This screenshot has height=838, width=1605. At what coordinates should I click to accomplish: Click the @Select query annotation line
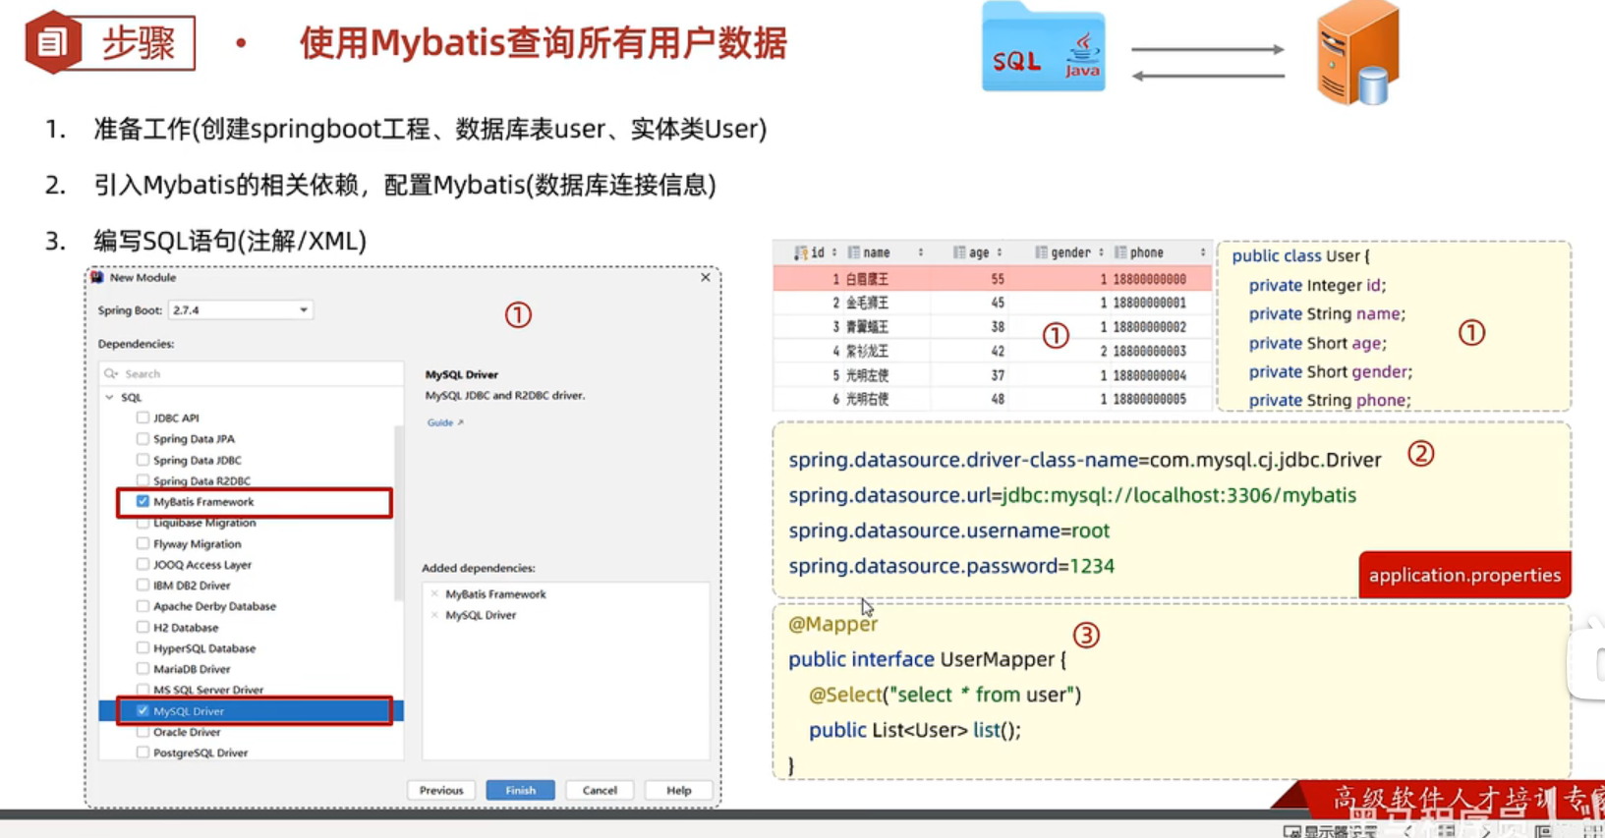tap(945, 695)
